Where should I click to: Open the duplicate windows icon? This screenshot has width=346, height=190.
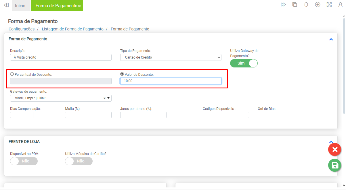point(295,5)
